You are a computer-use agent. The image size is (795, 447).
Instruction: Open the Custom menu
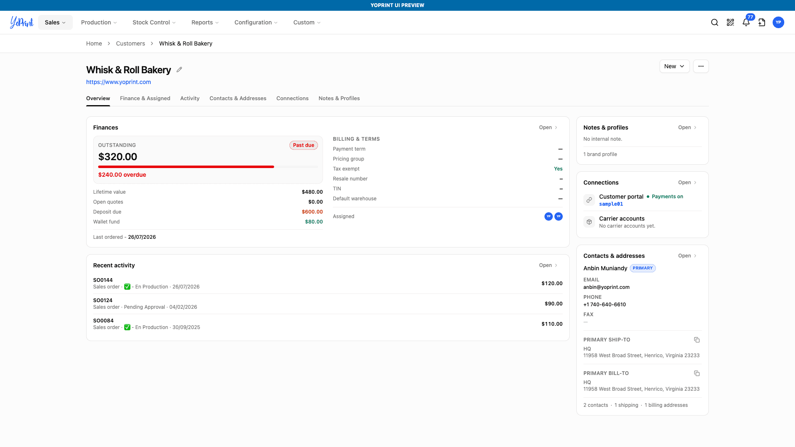pos(307,22)
